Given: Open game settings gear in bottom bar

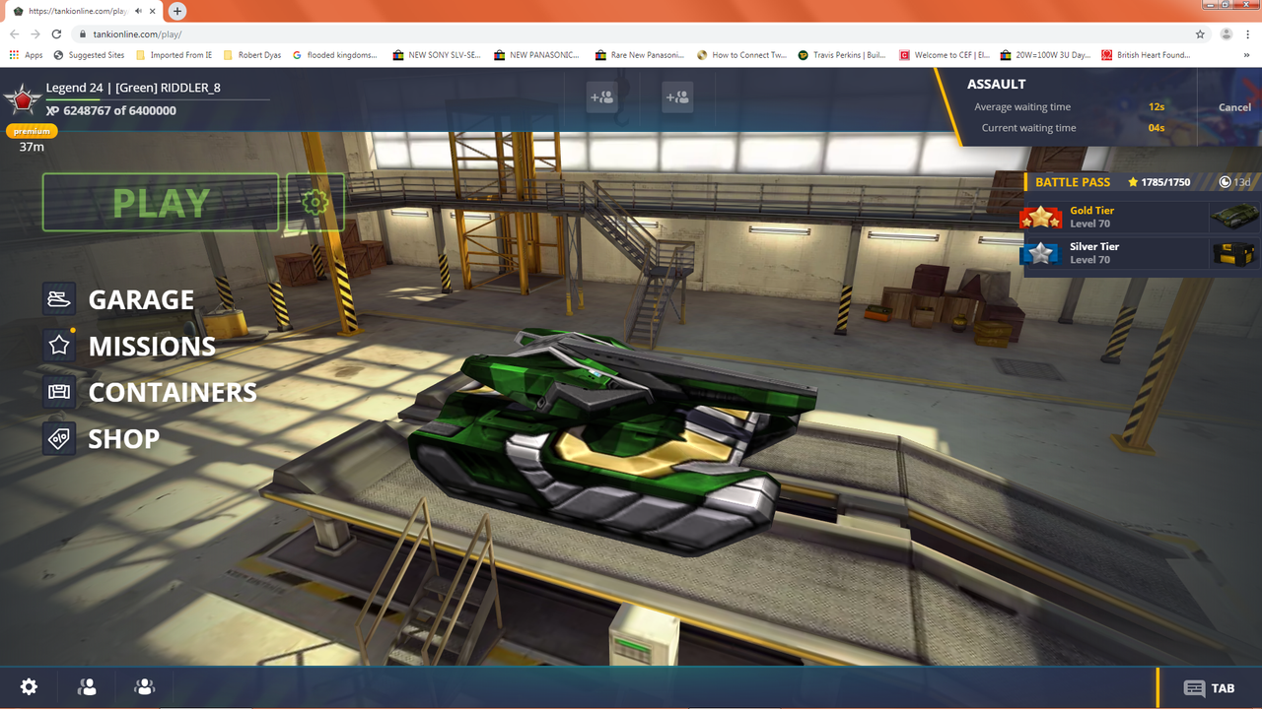Looking at the screenshot, I should [30, 687].
